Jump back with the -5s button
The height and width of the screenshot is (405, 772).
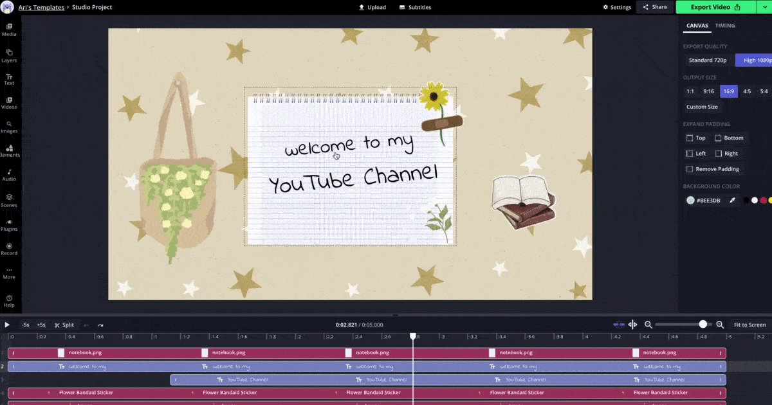click(25, 325)
